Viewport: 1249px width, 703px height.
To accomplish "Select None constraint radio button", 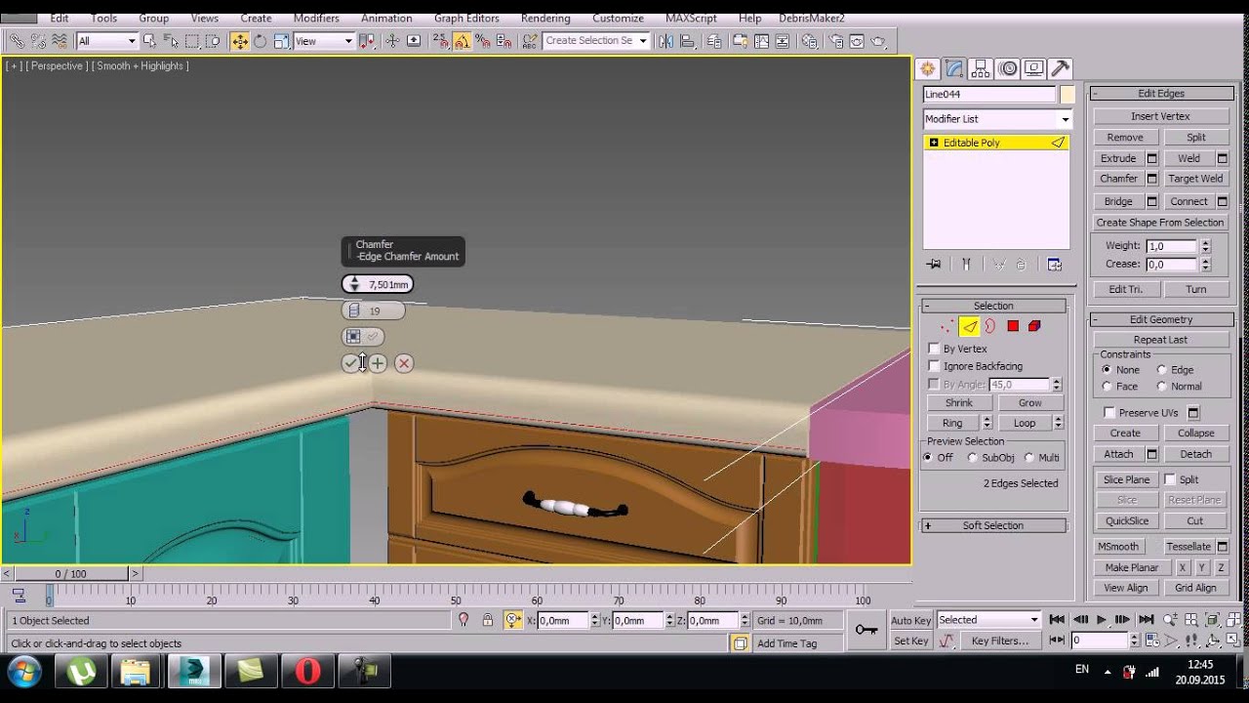I will [x=1107, y=370].
